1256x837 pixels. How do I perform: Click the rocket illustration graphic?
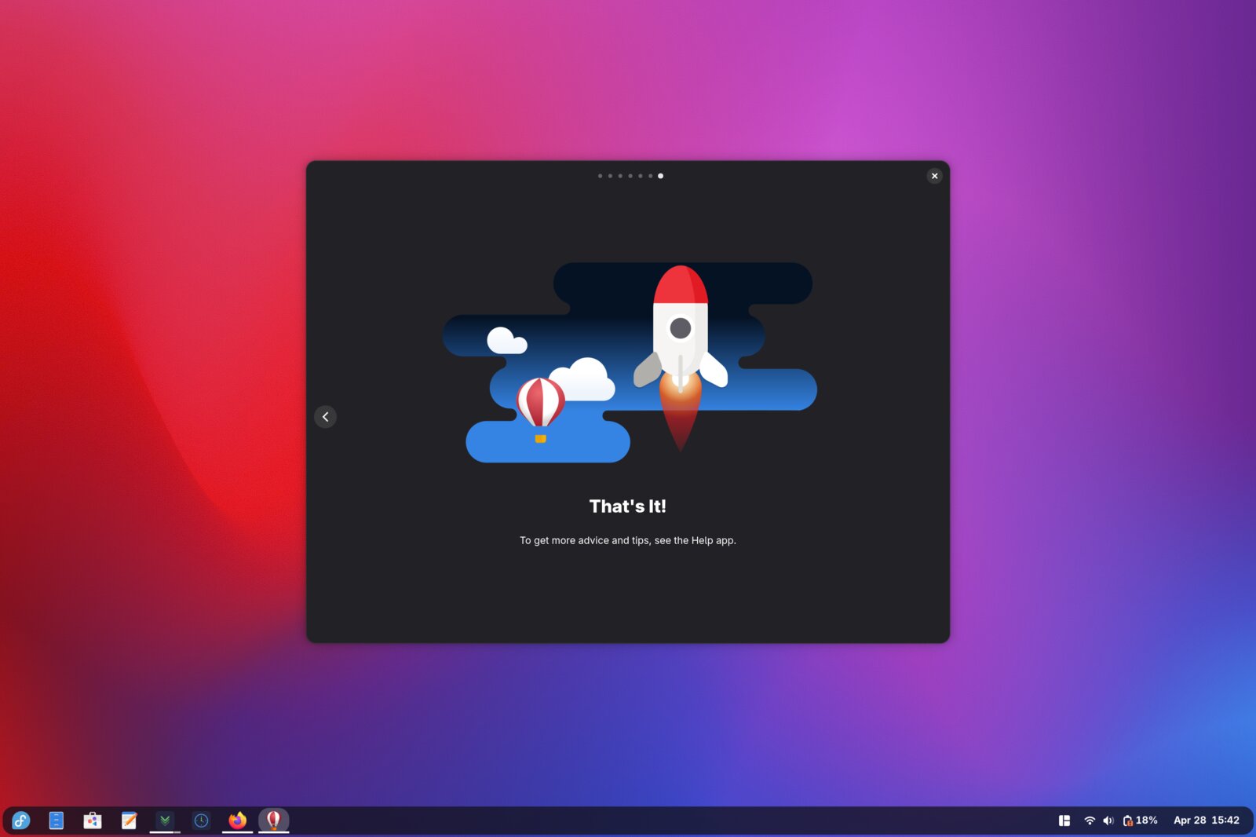point(680,338)
